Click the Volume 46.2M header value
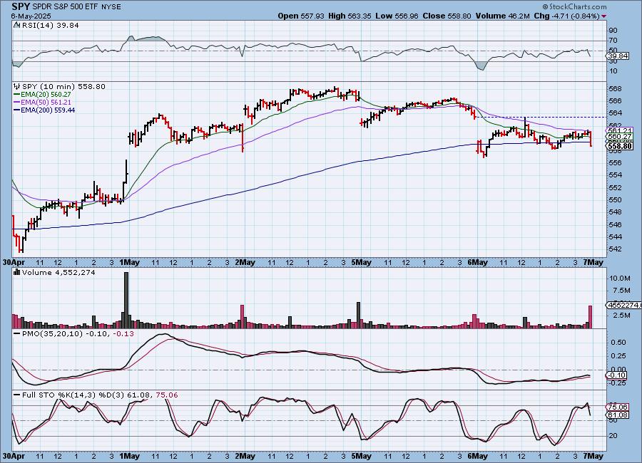 tap(502, 16)
